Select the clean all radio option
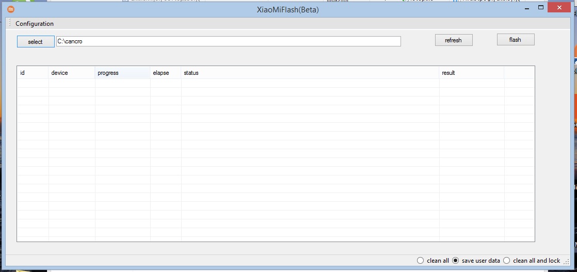Viewport: 577px width, 272px height. (x=420, y=261)
